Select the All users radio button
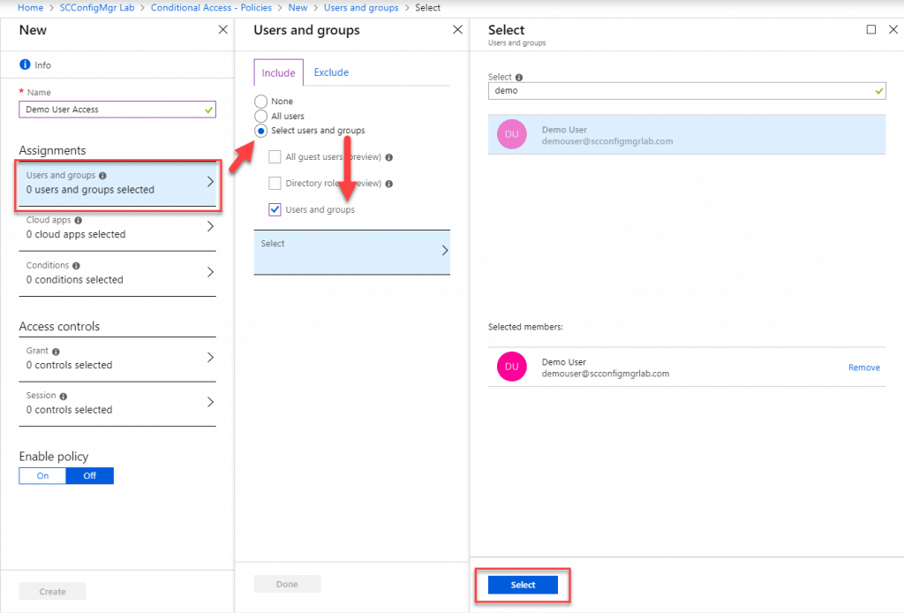Viewport: 904px width, 613px height. point(263,115)
